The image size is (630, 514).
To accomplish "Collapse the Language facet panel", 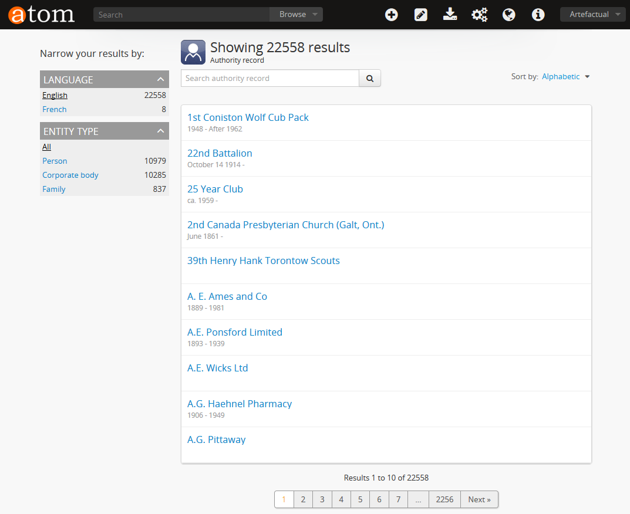I will pos(161,80).
